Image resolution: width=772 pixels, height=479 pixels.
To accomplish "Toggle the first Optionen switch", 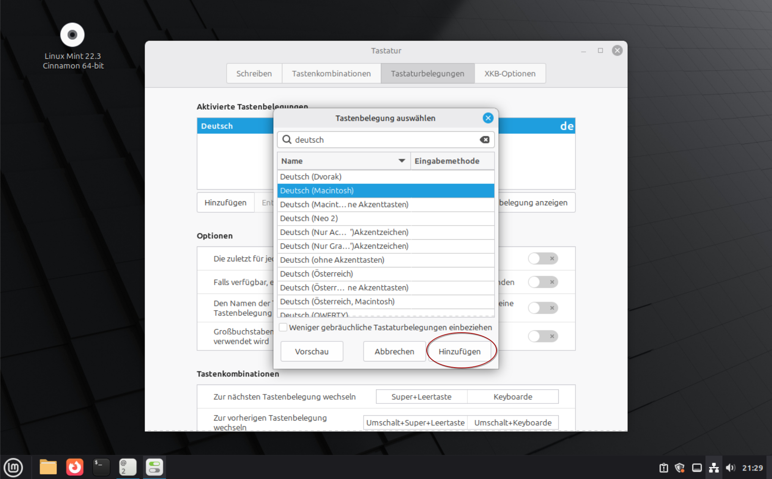I will click(543, 259).
